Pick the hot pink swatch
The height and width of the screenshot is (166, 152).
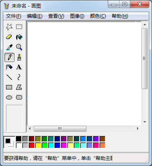pos(96,145)
